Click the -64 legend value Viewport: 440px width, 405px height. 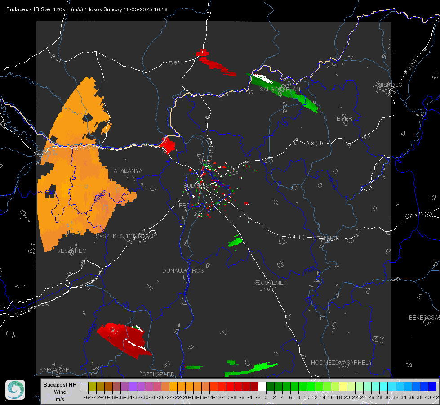pyautogui.click(x=88, y=397)
